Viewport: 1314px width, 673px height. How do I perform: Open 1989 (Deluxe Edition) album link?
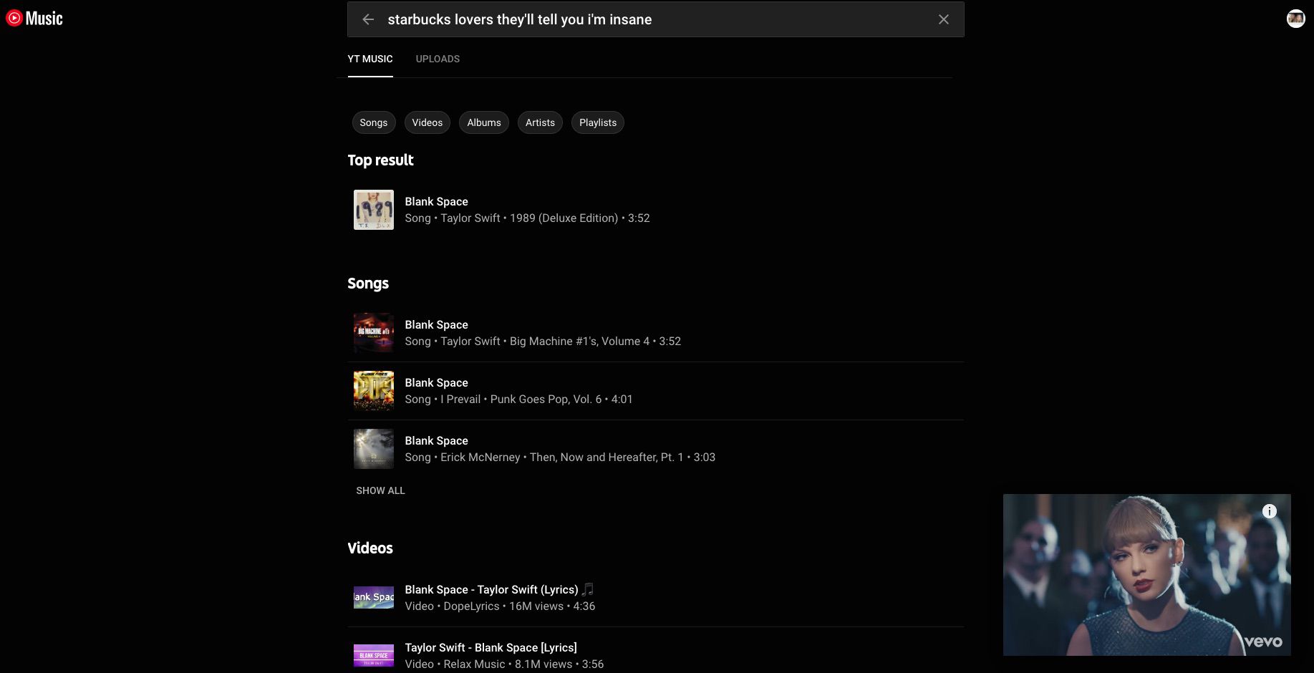click(x=564, y=218)
